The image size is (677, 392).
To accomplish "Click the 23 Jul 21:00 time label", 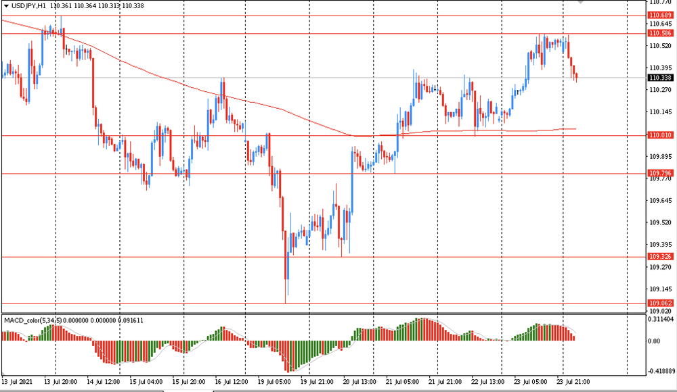I will click(x=573, y=382).
